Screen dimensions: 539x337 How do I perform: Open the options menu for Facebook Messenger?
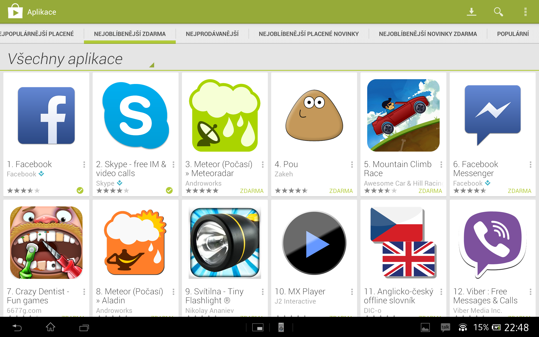coord(530,165)
